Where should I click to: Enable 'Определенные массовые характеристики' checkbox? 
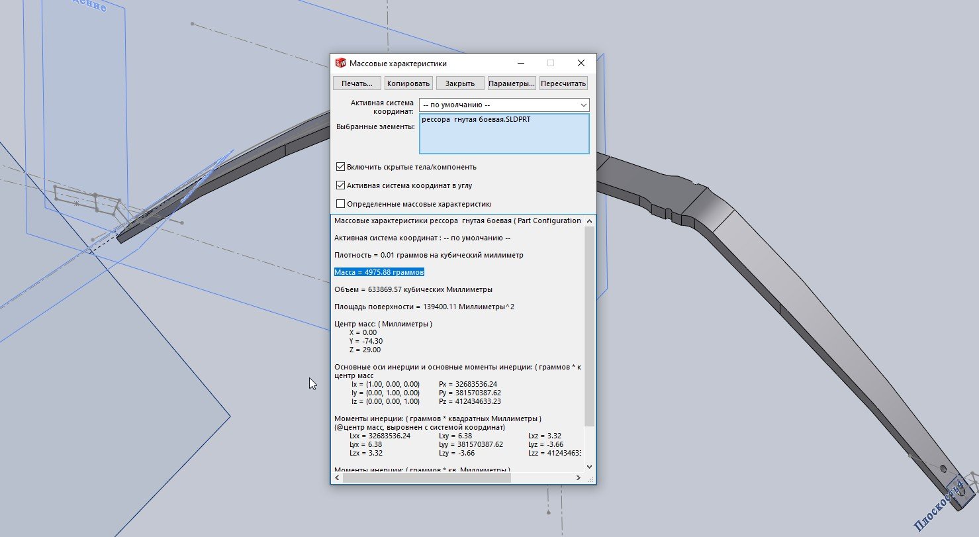click(341, 204)
